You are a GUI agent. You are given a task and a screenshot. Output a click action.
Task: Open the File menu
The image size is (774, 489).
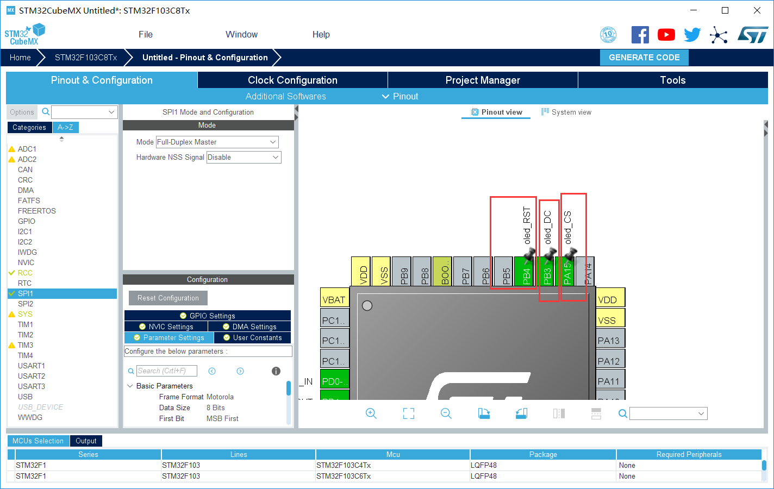click(x=146, y=34)
